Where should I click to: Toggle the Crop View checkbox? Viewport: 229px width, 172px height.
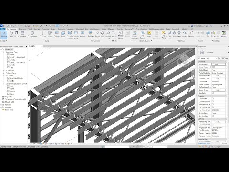213,98
